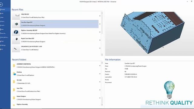Pin the 3D-CAD folder
The width and height of the screenshot is (194, 109).
100,82
